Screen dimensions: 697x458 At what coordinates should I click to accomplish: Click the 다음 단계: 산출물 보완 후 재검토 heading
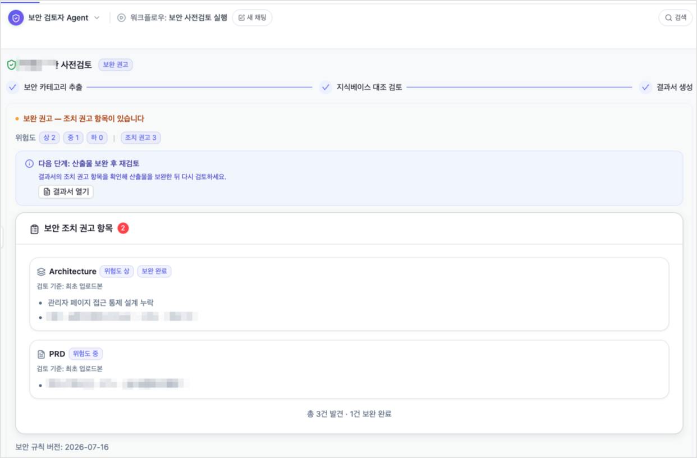(x=89, y=164)
